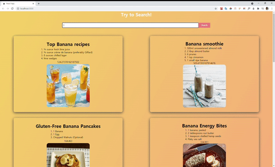275x167 pixels.
Task: Open a new browser tab with plus
Action: 38,4
